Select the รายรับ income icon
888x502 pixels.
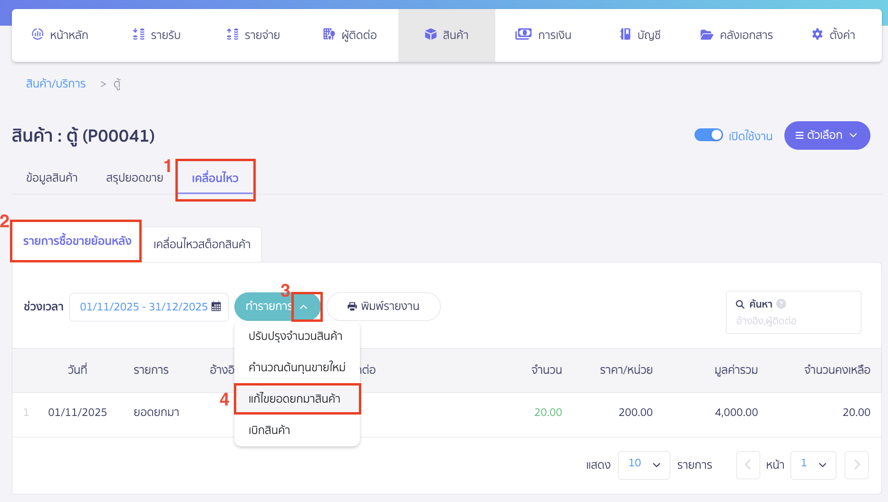pyautogui.click(x=138, y=34)
